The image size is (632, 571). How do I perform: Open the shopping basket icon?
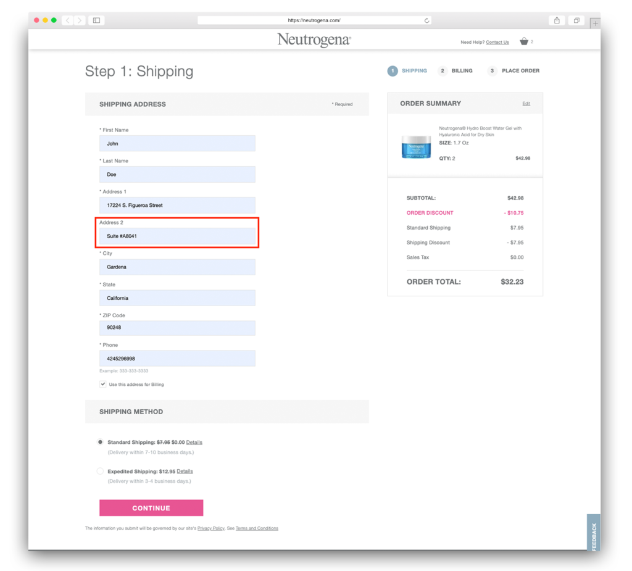click(523, 41)
